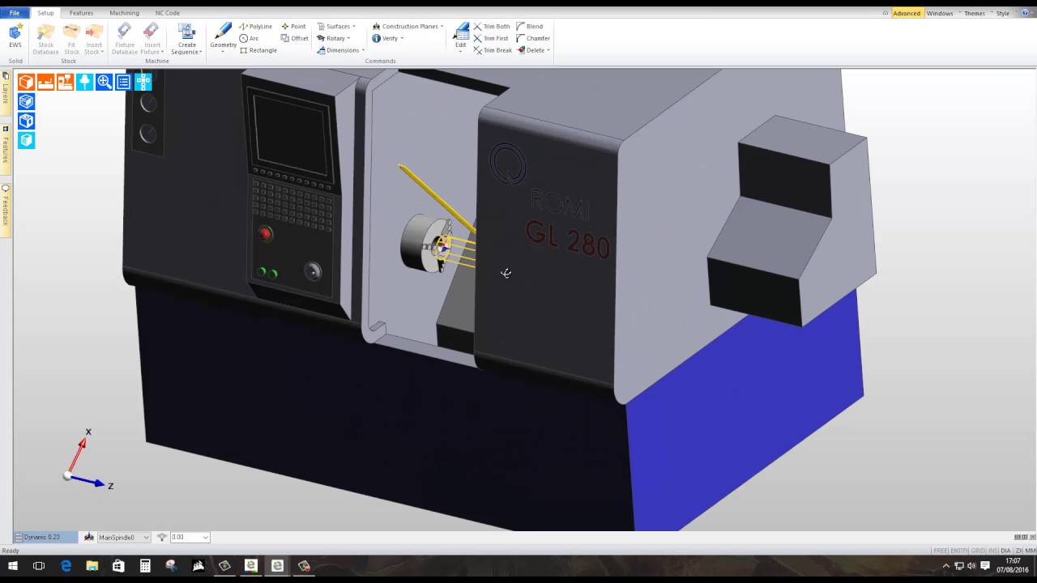This screenshot has width=1037, height=583.
Task: Switch to the Machining ribbon tab
Action: click(124, 13)
